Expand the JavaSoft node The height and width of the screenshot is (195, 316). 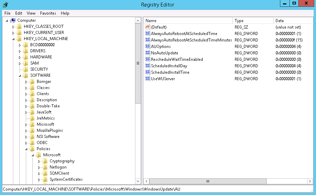click(x=26, y=112)
